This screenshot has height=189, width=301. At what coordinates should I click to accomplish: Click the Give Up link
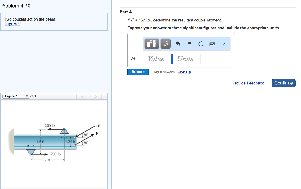pyautogui.click(x=184, y=72)
